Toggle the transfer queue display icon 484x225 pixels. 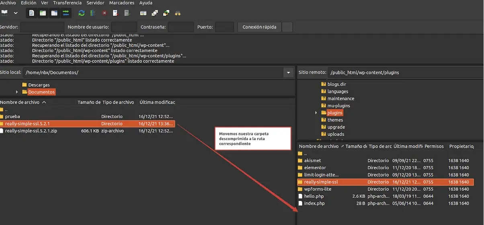tap(66, 13)
